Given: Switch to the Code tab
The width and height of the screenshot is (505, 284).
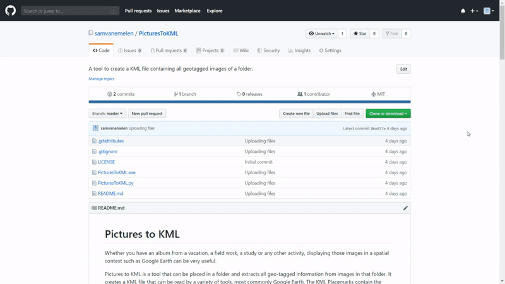Looking at the screenshot, I should coord(101,50).
